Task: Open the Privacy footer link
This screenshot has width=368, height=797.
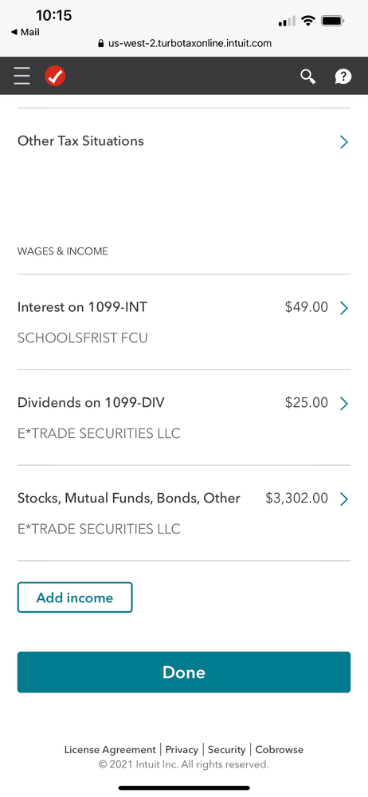Action: point(182,750)
